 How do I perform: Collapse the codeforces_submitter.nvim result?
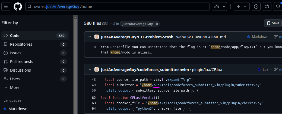pos(90,69)
